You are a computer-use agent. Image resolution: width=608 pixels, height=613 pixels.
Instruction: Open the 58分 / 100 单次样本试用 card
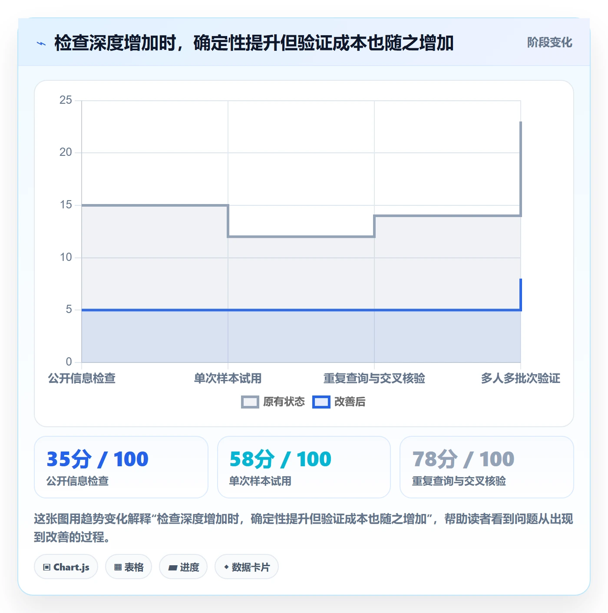click(304, 467)
